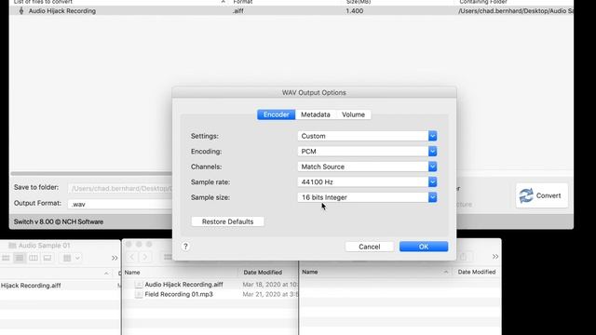Go back in the middle Finder window

(131, 257)
